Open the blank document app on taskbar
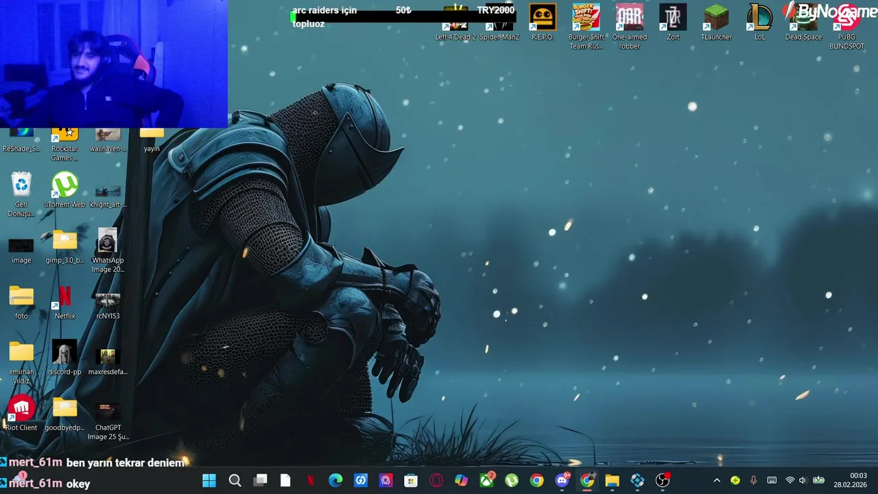Viewport: 878px width, 494px height. (x=285, y=480)
